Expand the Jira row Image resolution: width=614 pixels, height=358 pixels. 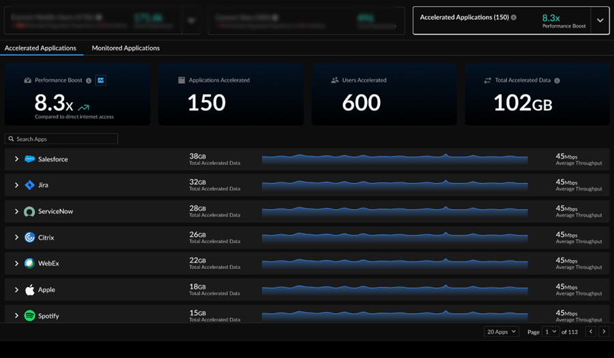coord(16,185)
